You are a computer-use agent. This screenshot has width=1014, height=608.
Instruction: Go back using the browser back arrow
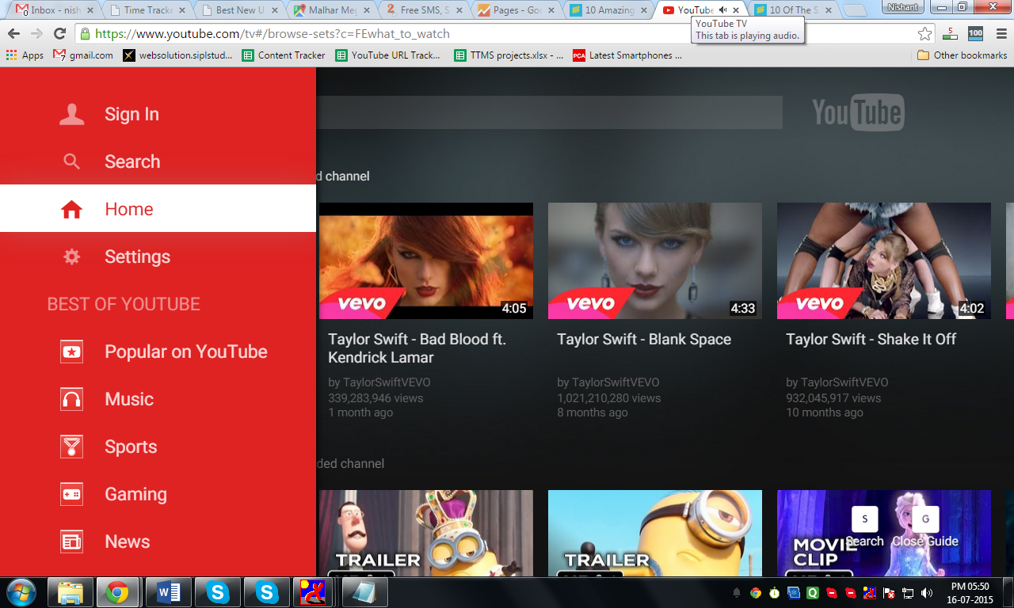(13, 34)
